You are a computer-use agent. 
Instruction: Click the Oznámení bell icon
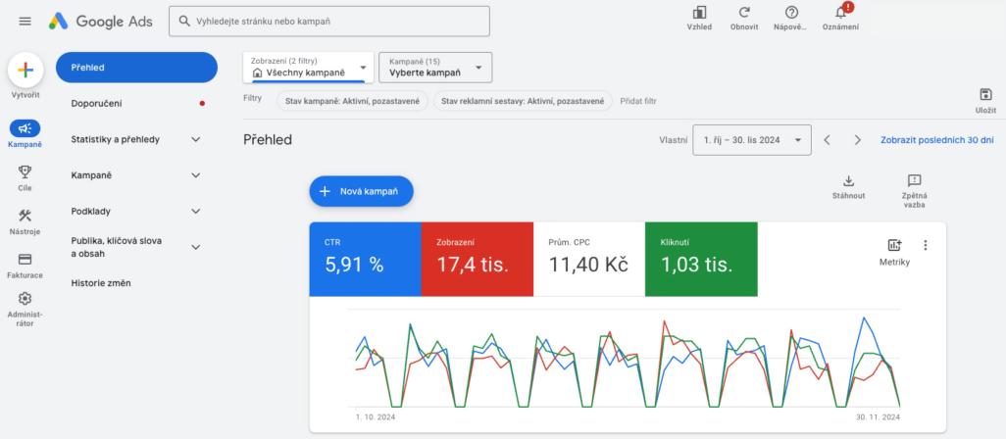pyautogui.click(x=840, y=13)
